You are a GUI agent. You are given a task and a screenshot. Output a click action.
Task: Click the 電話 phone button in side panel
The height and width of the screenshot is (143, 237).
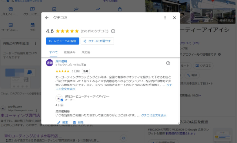coord(192,75)
